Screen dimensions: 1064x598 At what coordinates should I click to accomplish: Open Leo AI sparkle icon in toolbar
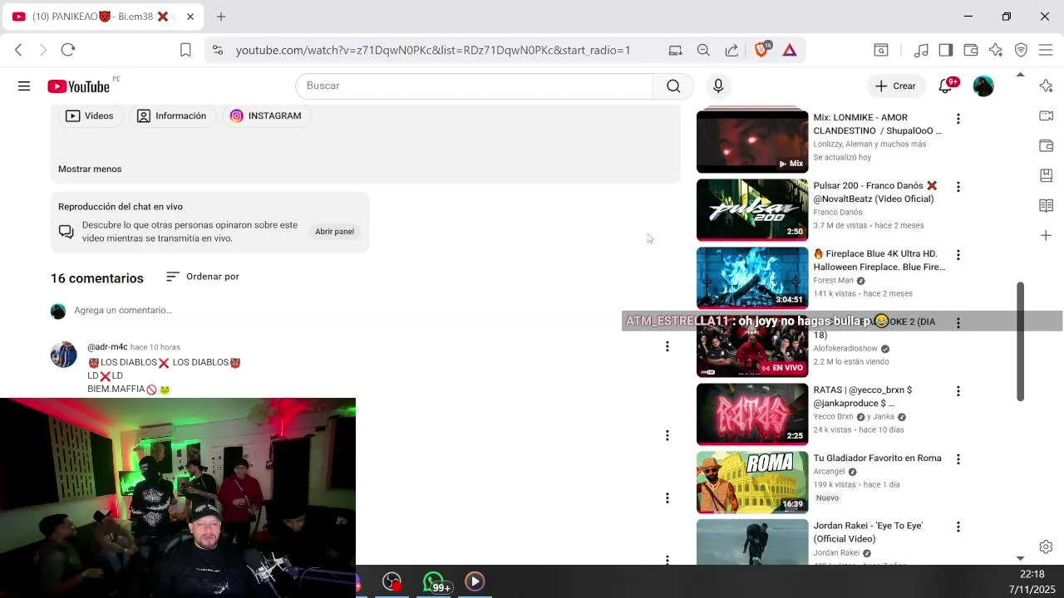click(996, 50)
